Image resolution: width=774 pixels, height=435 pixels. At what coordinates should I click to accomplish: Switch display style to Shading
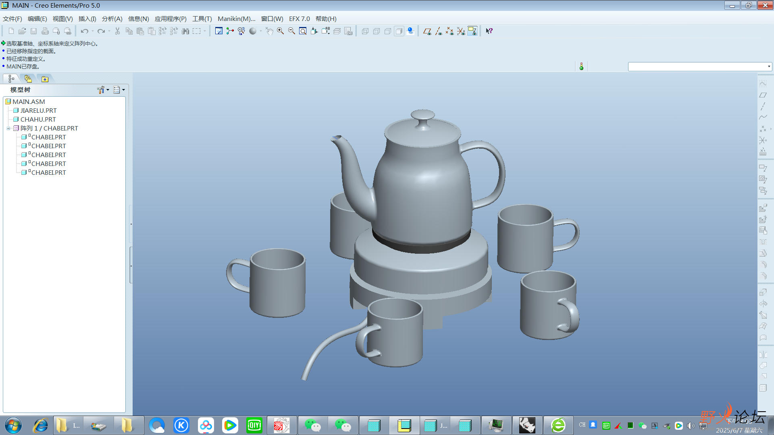click(x=399, y=31)
